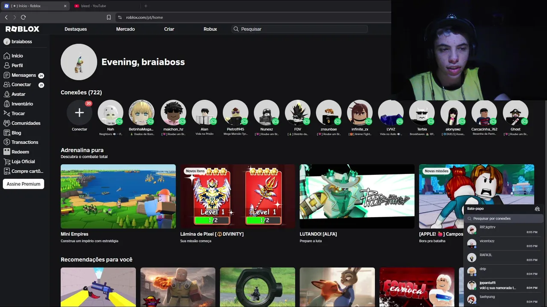Viewport: 547px width, 307px height.
Task: Open Destaques menu
Action: [76, 29]
